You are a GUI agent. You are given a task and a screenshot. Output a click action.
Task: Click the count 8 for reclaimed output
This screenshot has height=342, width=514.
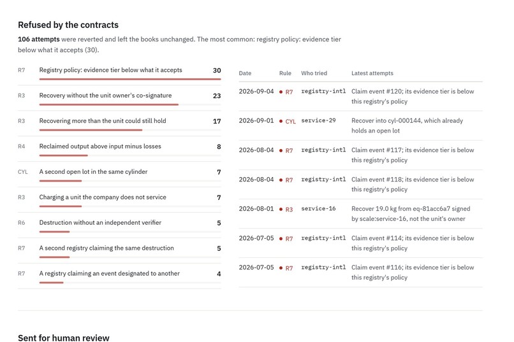(x=219, y=146)
